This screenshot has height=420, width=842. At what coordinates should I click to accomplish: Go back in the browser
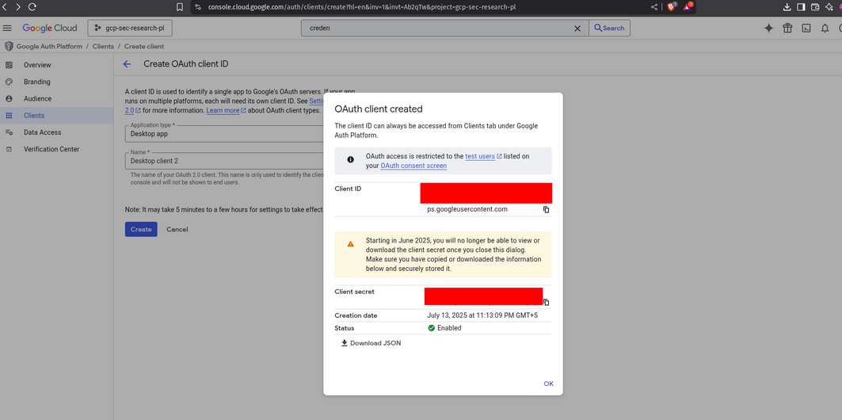pos(5,7)
